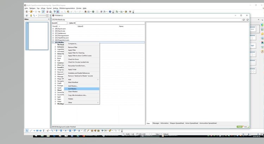Open the Bildskärmspresentation menu

point(67,8)
